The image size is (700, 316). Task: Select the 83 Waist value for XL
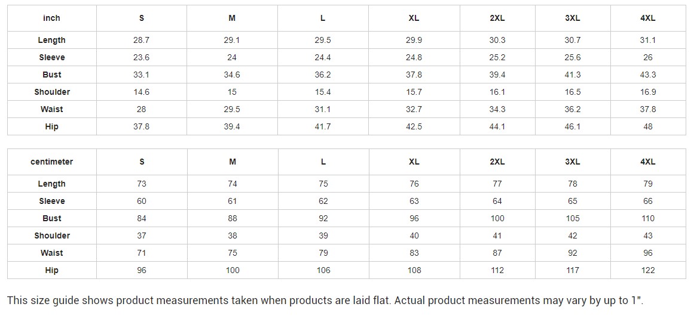pos(414,253)
